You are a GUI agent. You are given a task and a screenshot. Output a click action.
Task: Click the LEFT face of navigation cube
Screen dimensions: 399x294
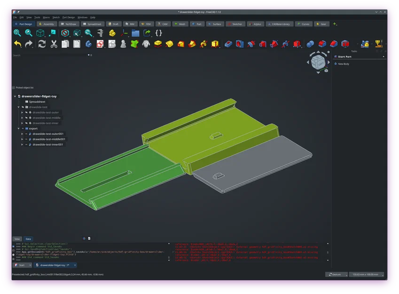pos(321,63)
